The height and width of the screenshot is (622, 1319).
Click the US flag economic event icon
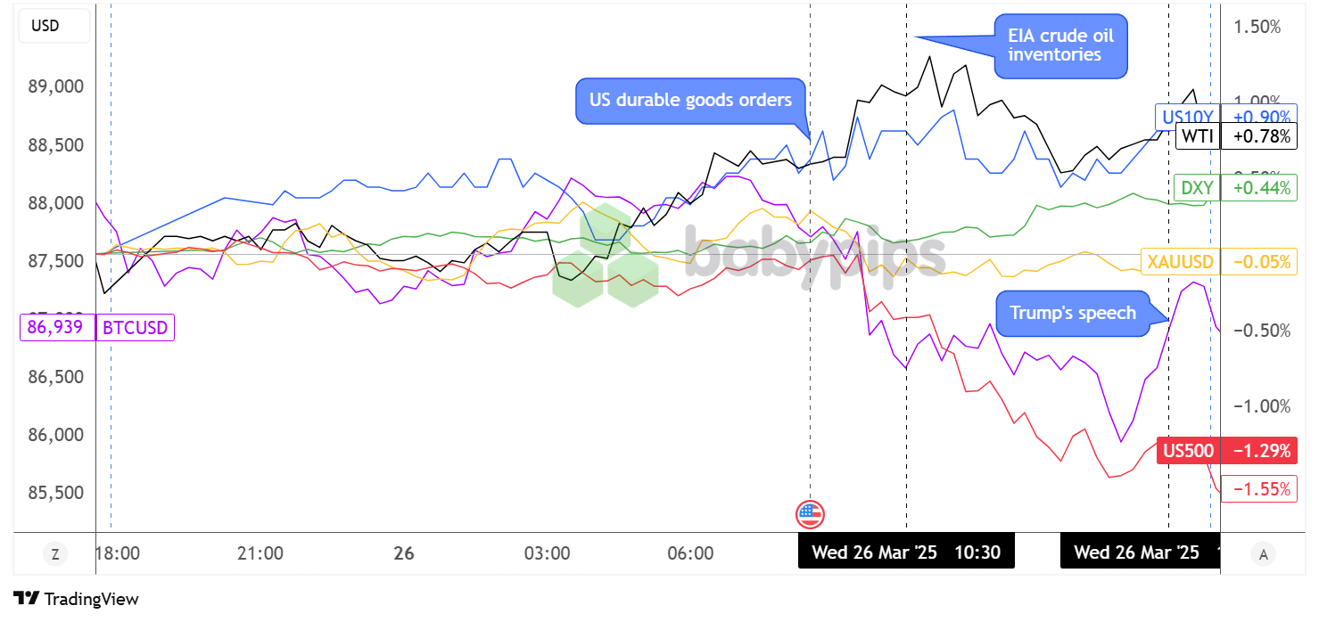coord(810,514)
